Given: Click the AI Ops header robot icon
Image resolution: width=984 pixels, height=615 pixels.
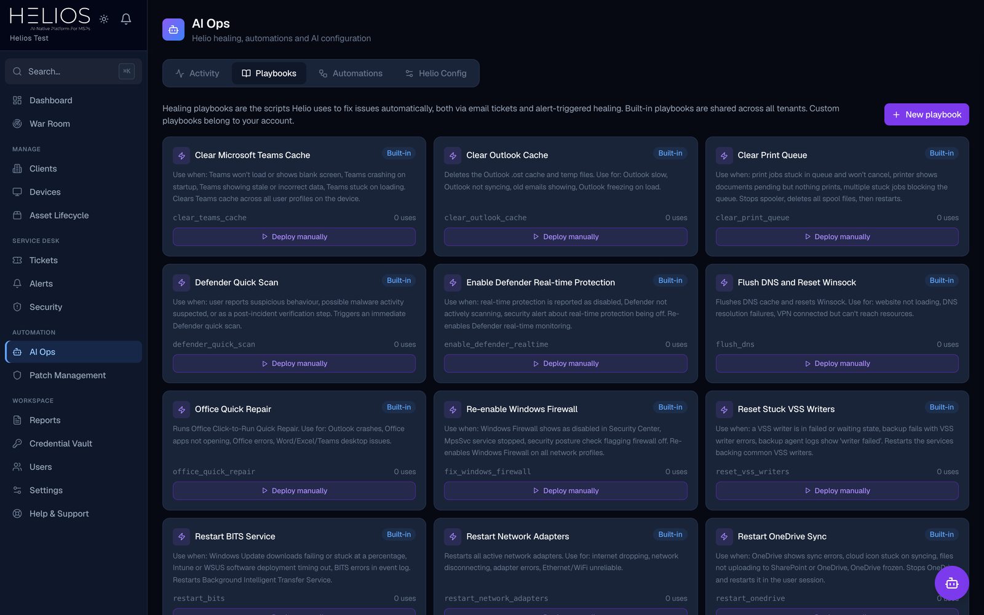Looking at the screenshot, I should tap(173, 30).
